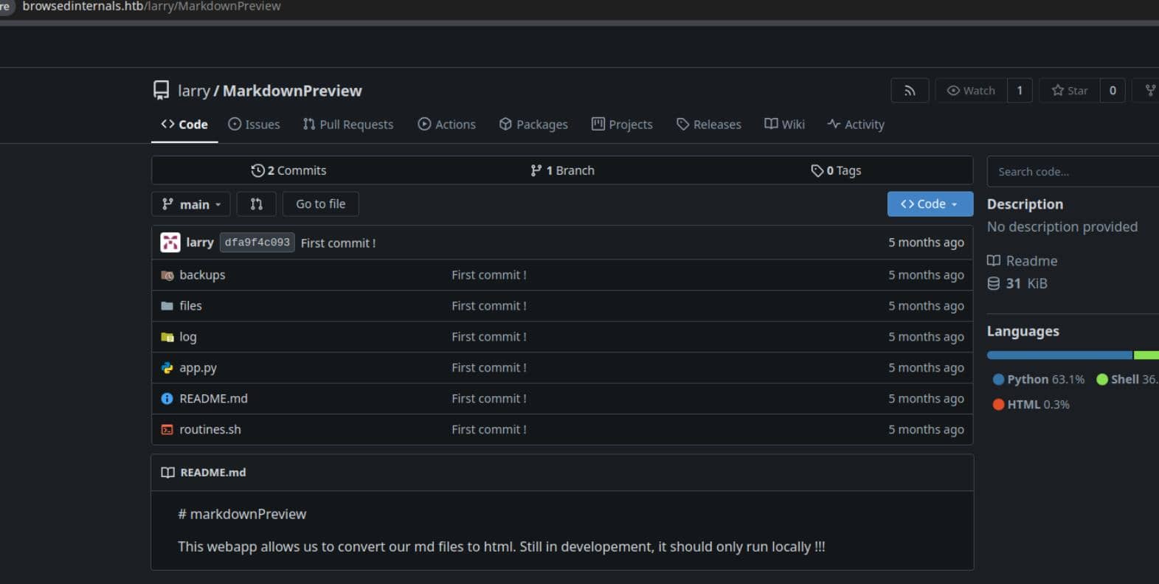
Task: Click the backups folder icon
Action: (x=167, y=275)
